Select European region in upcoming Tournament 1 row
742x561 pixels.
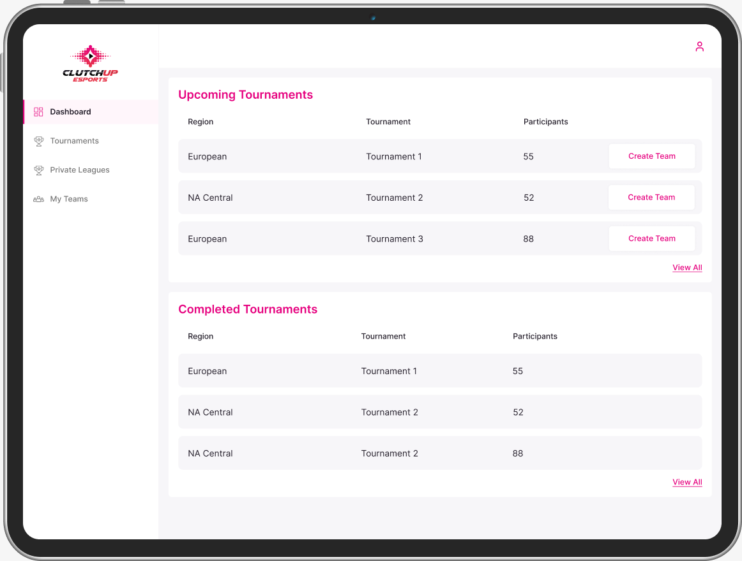[x=208, y=156]
